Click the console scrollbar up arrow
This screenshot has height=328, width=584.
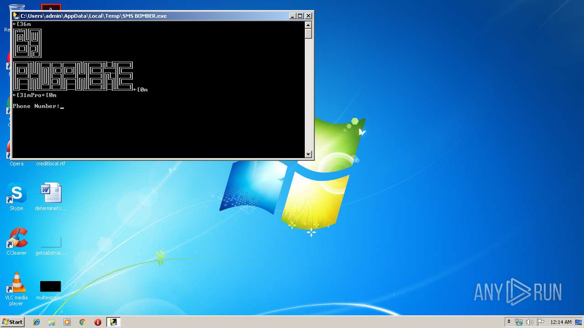pyautogui.click(x=308, y=25)
